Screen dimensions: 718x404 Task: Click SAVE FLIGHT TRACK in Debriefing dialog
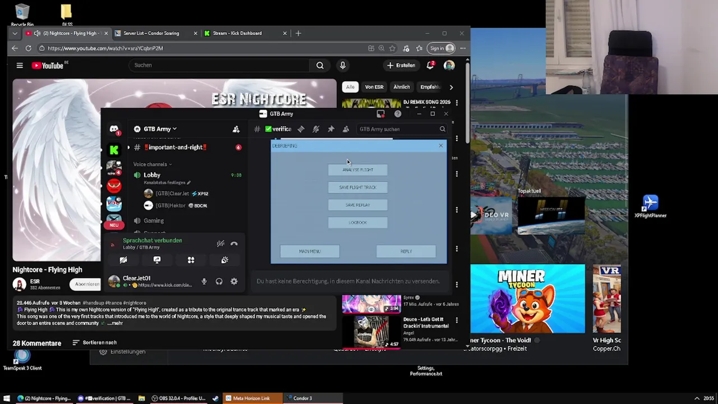point(357,187)
